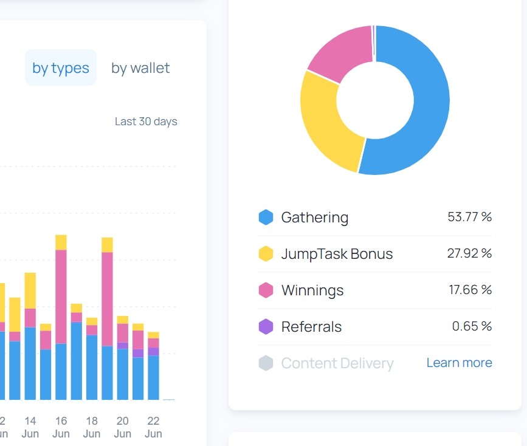Click the Content Delivery legend label

coord(337,363)
